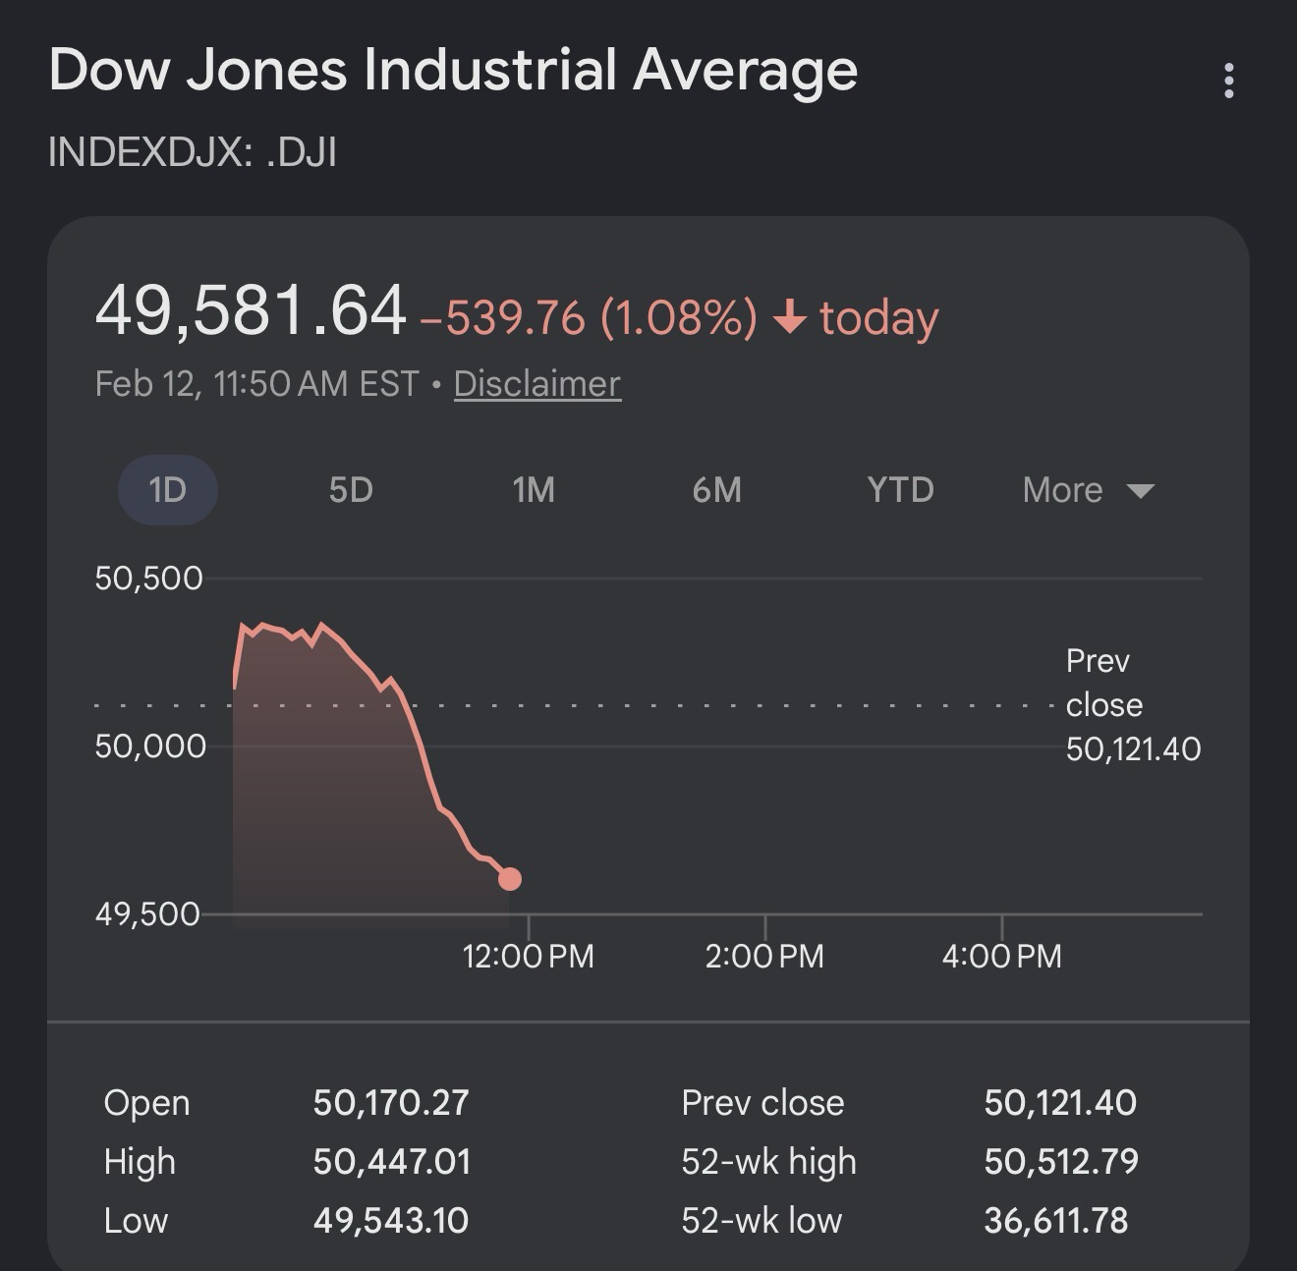1297x1271 pixels.
Task: Click the 52-wk high value 50,512.79
Action: point(1061,1161)
